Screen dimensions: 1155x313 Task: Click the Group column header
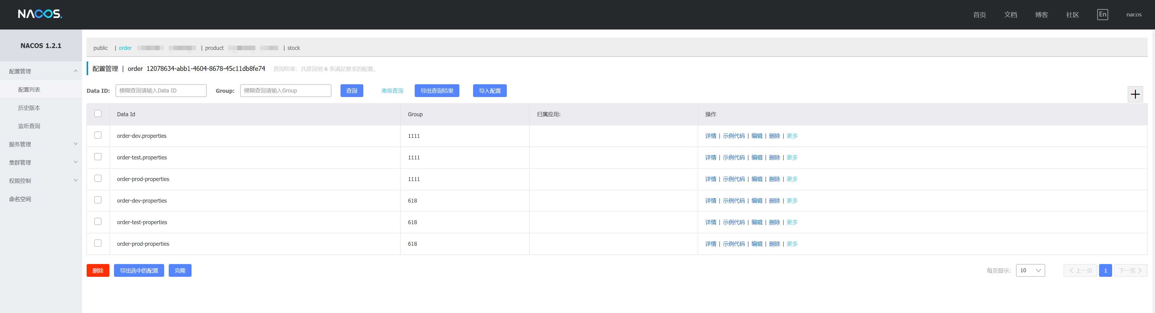415,114
